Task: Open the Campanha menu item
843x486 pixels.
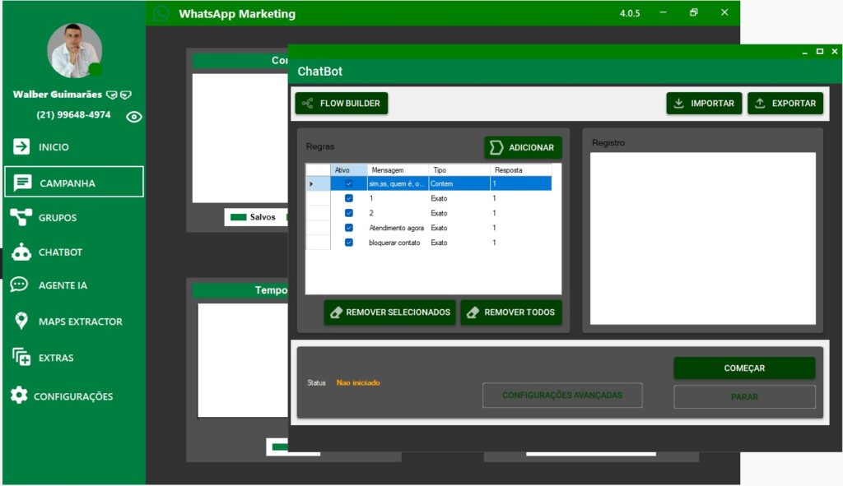Action: [74, 183]
